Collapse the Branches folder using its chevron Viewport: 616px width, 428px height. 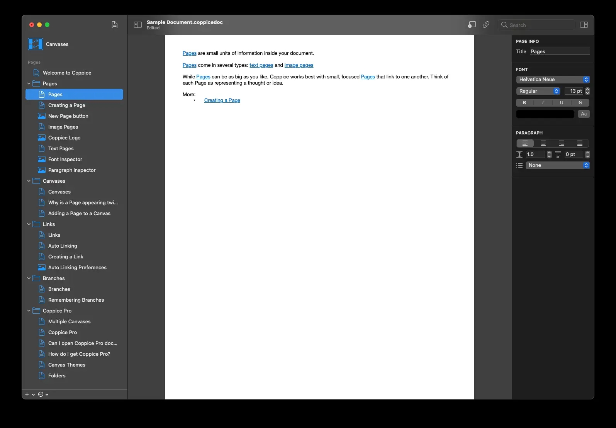point(29,278)
